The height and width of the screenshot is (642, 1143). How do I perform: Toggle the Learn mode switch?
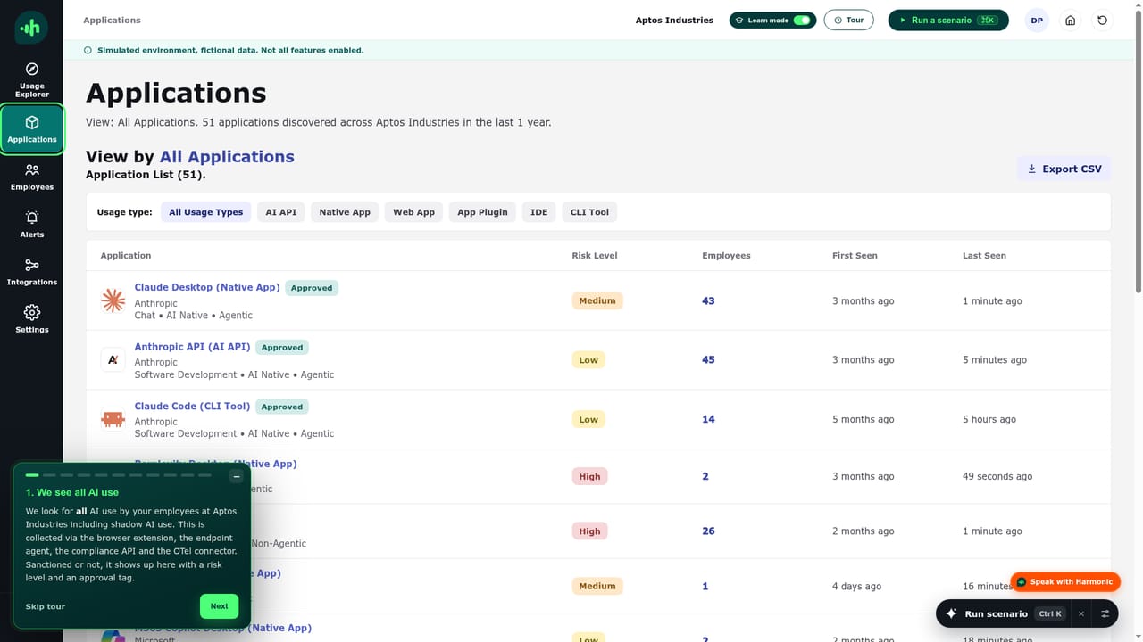click(802, 21)
